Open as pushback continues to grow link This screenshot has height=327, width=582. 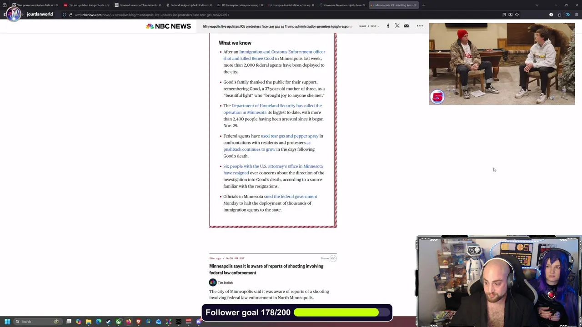267,146
